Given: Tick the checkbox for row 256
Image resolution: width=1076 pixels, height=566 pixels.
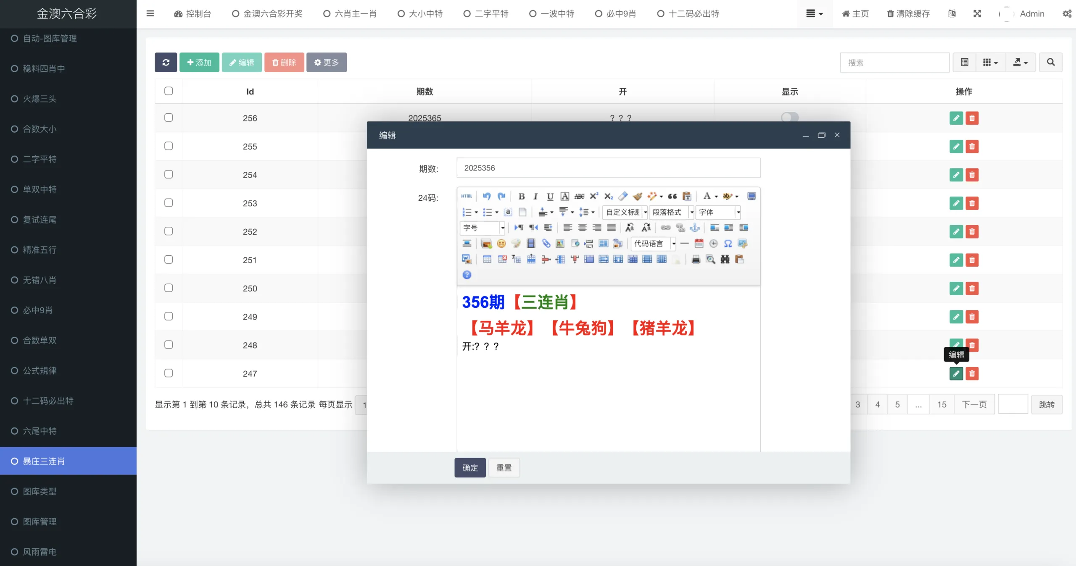Looking at the screenshot, I should pos(169,118).
